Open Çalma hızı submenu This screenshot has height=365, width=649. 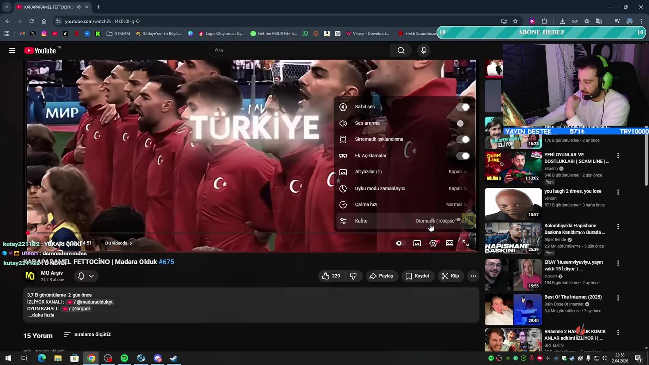click(404, 204)
